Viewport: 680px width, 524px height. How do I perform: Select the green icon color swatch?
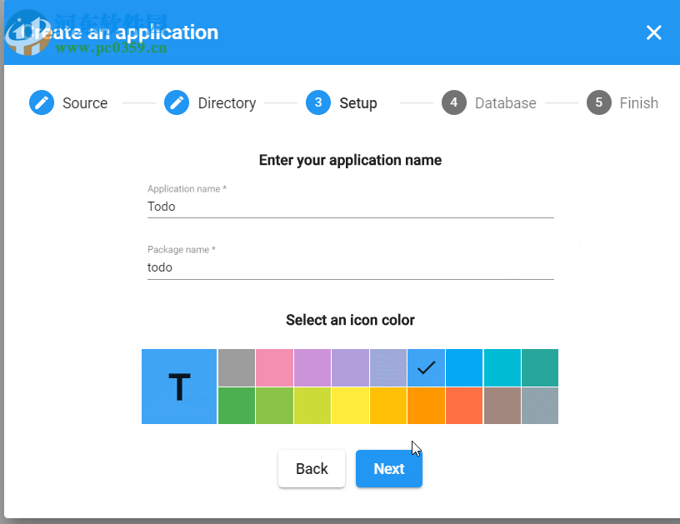(x=236, y=406)
